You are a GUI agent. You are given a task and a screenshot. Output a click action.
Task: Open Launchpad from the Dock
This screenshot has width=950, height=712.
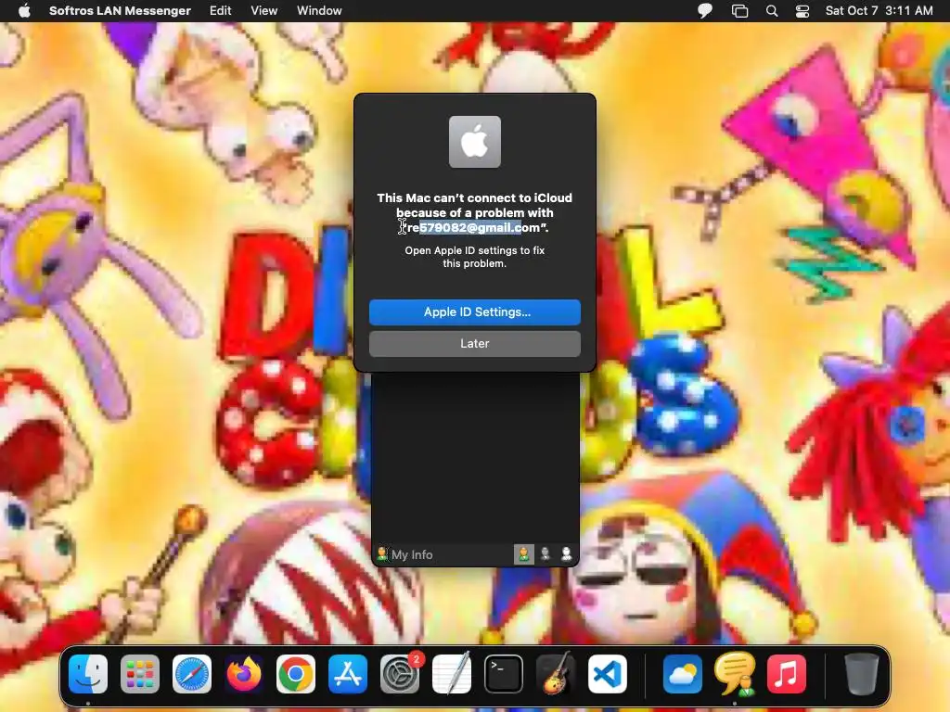(x=140, y=673)
